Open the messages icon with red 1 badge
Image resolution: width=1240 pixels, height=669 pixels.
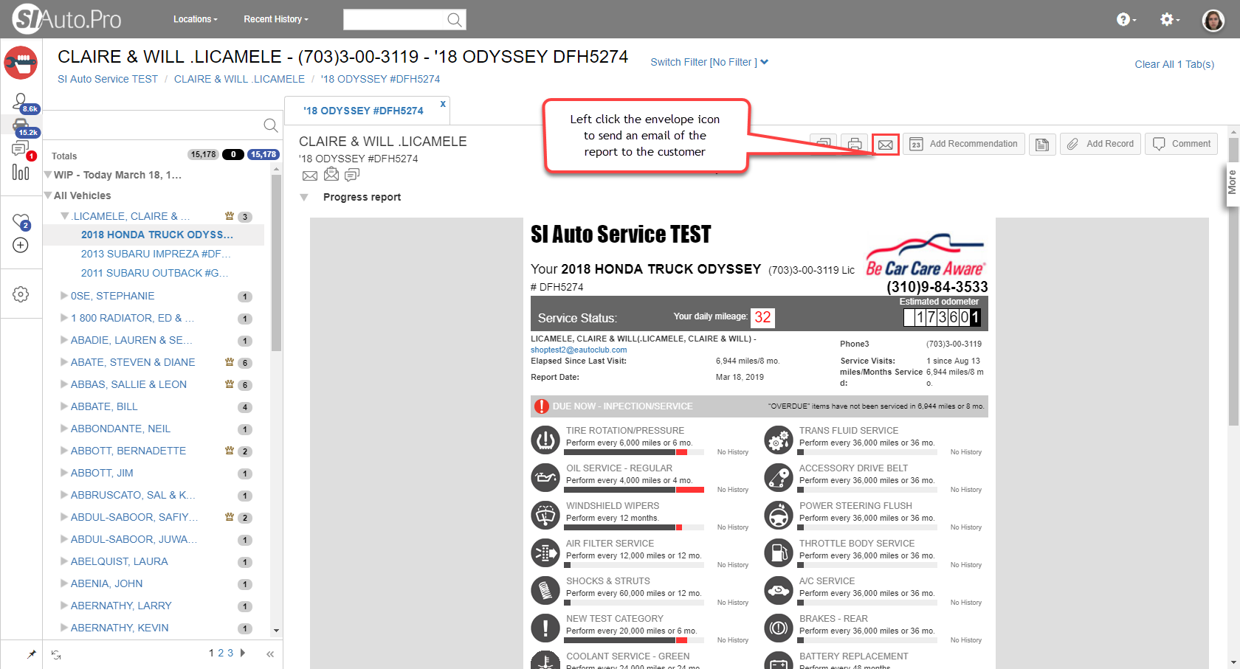[x=21, y=150]
